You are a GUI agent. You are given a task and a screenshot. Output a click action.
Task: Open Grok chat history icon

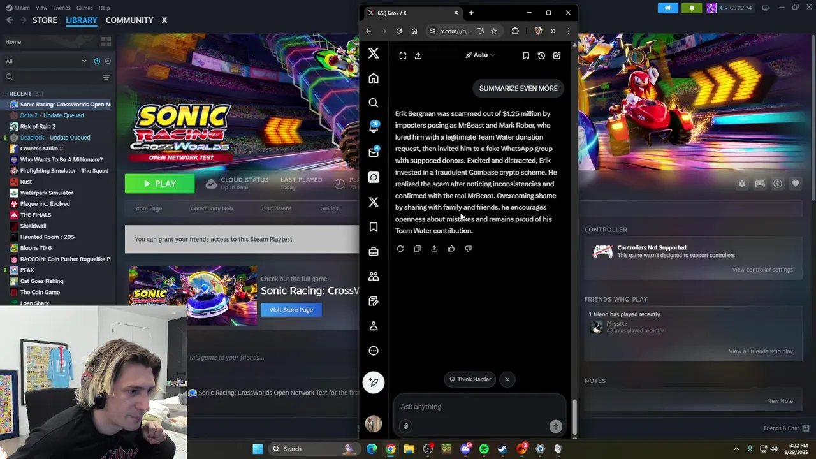coord(541,55)
